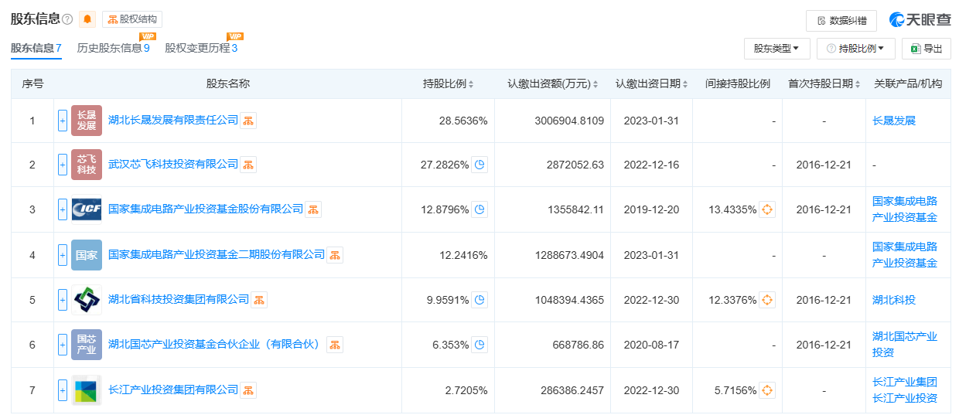
Task: Open the 股东类型 dropdown filter
Action: tap(776, 49)
